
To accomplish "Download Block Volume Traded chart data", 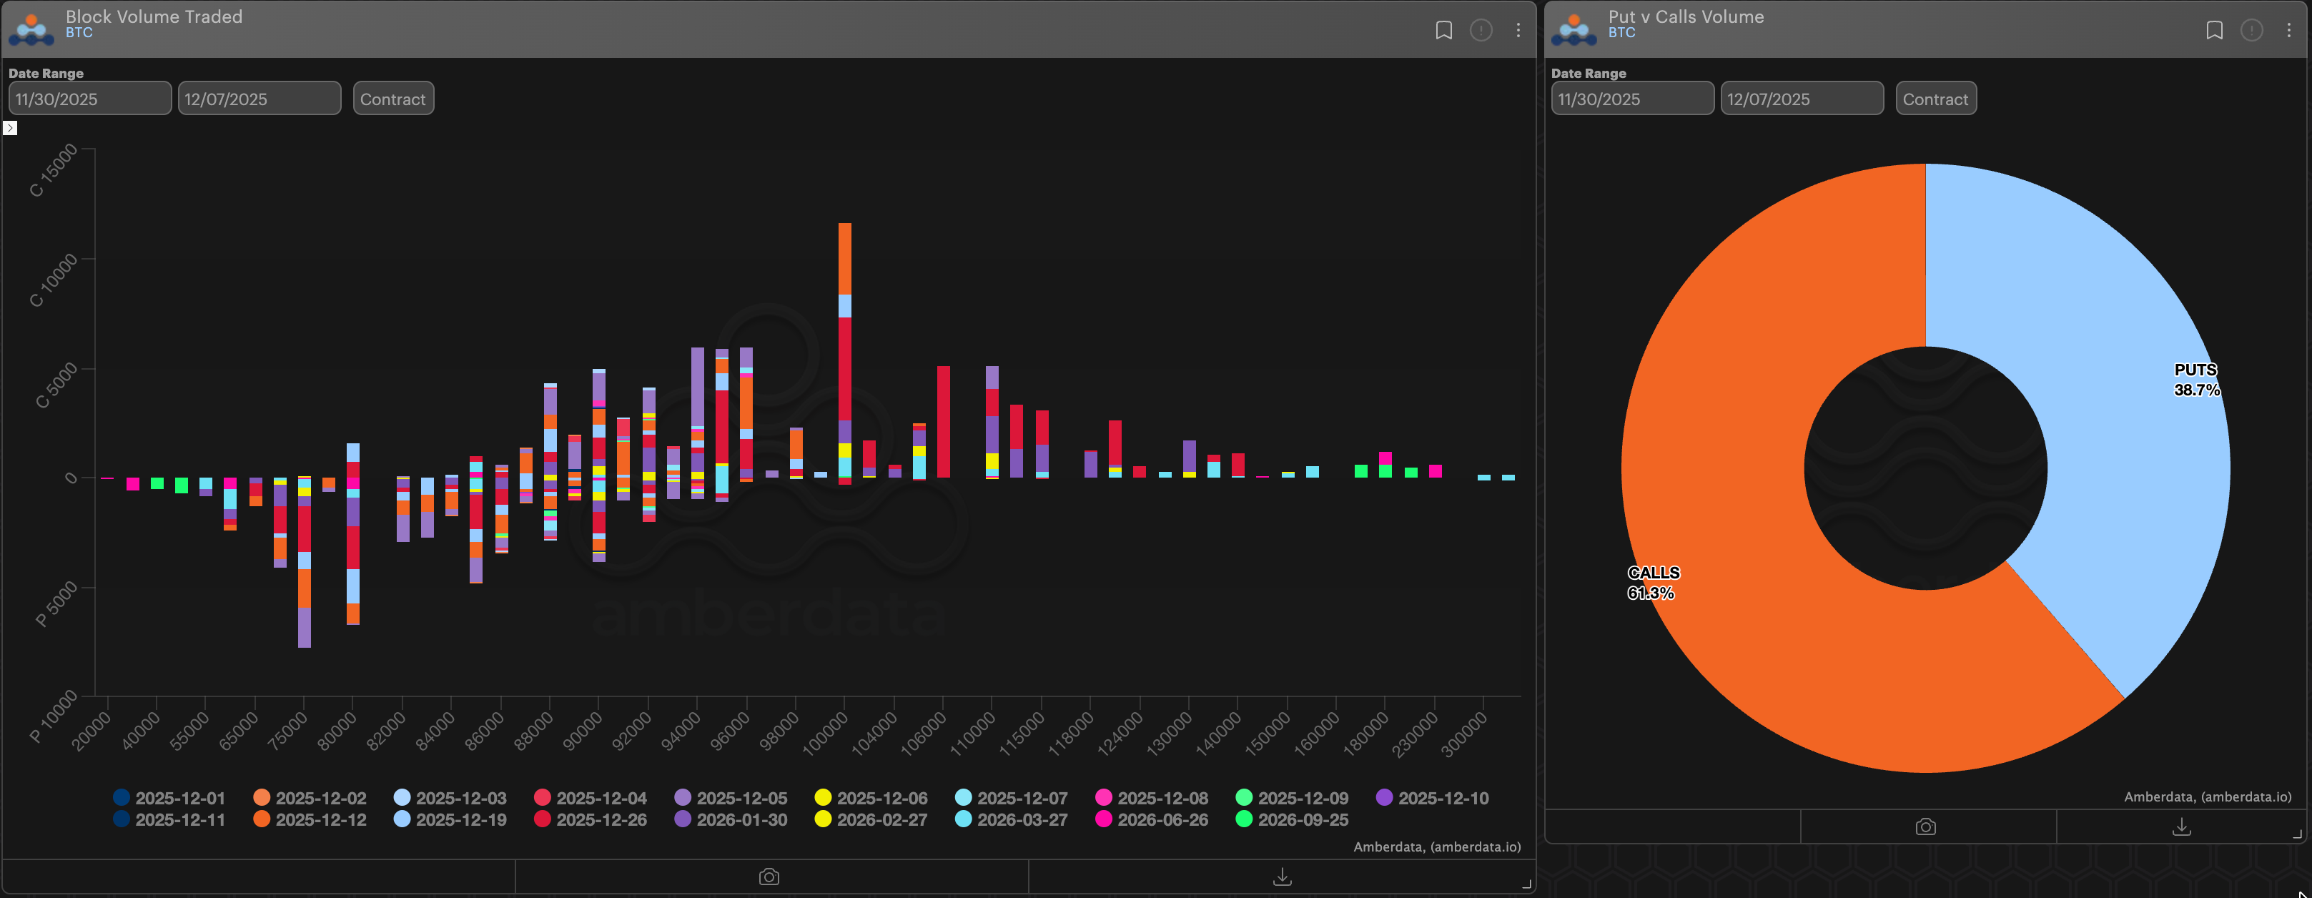I will [x=1283, y=877].
